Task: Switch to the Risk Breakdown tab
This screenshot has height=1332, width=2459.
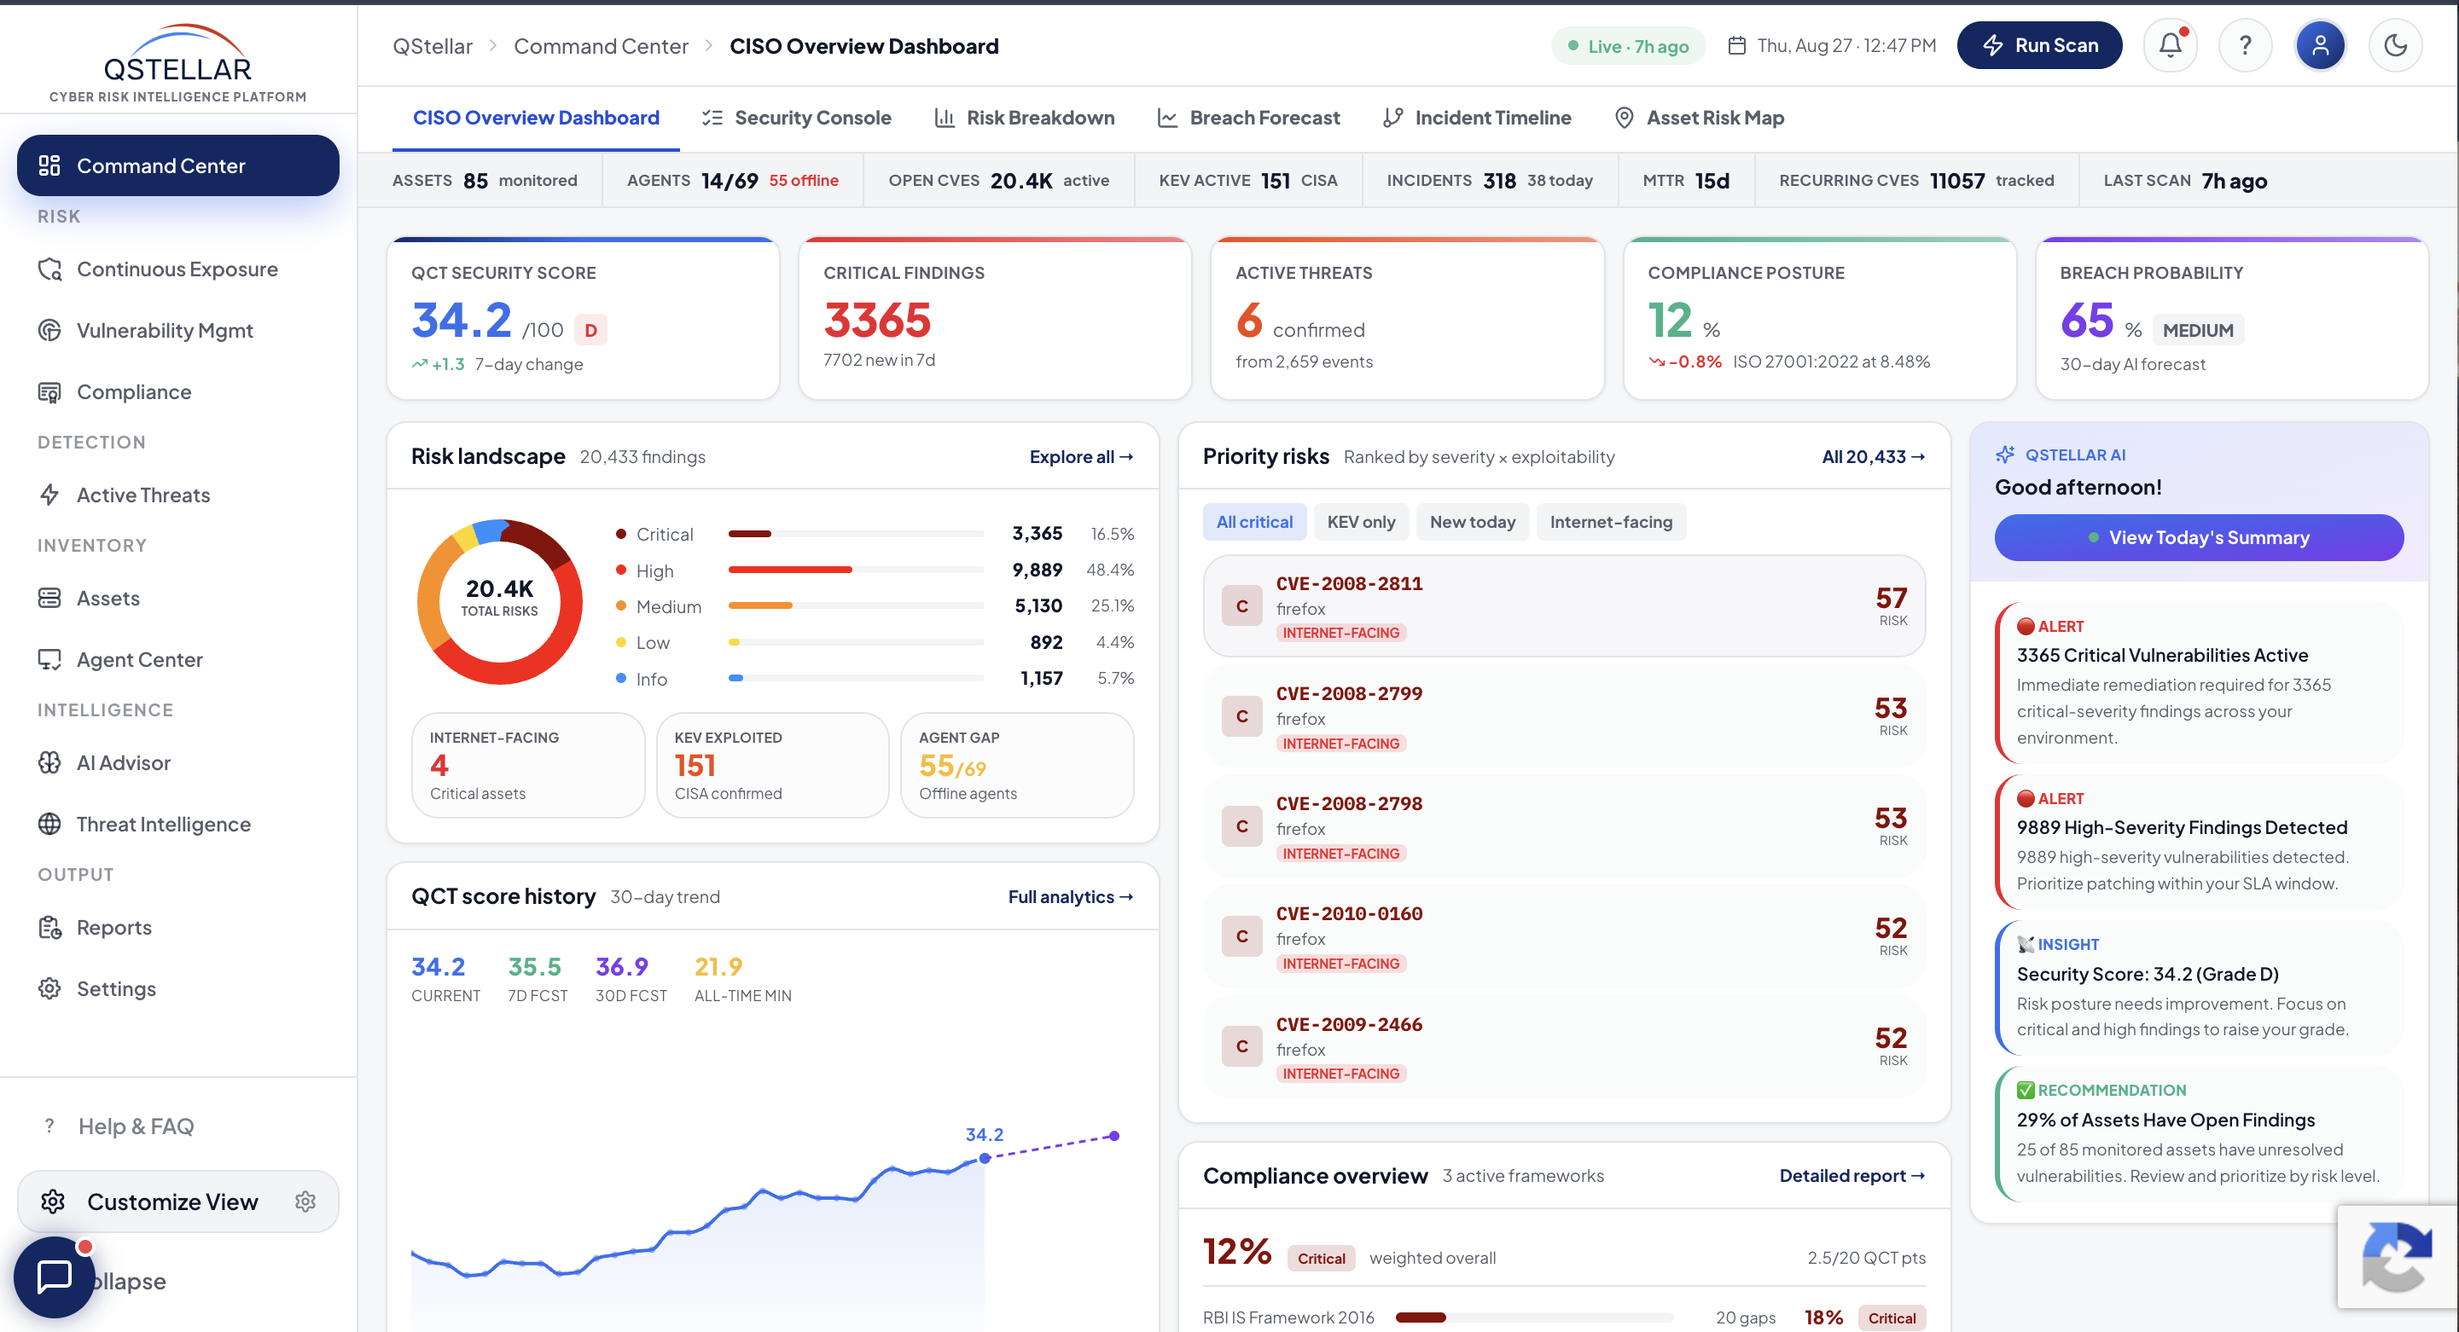Action: click(x=1024, y=118)
